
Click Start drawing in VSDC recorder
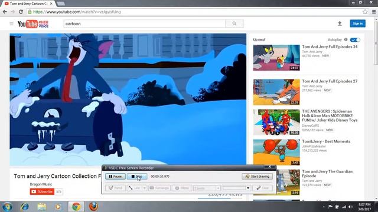pyautogui.click(x=258, y=177)
